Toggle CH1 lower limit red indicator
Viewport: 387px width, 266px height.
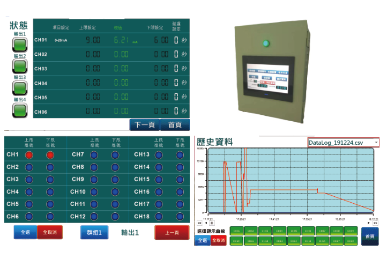pos(50,155)
